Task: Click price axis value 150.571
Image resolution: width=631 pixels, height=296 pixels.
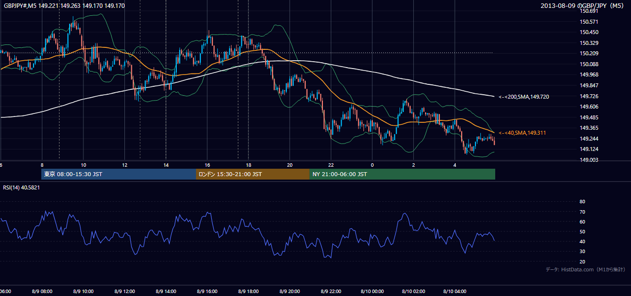Action: tap(589, 22)
